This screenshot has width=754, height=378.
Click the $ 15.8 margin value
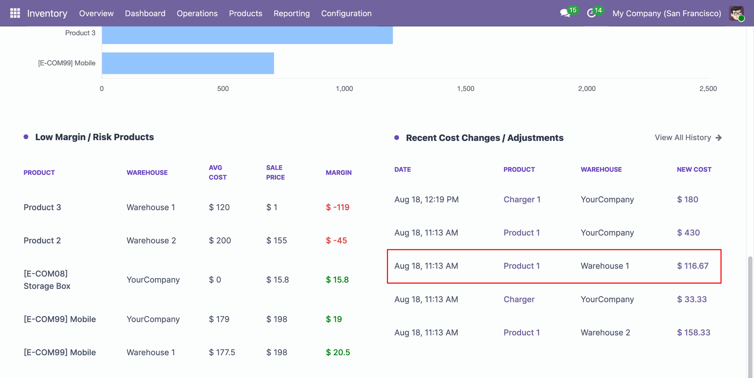pyautogui.click(x=337, y=280)
